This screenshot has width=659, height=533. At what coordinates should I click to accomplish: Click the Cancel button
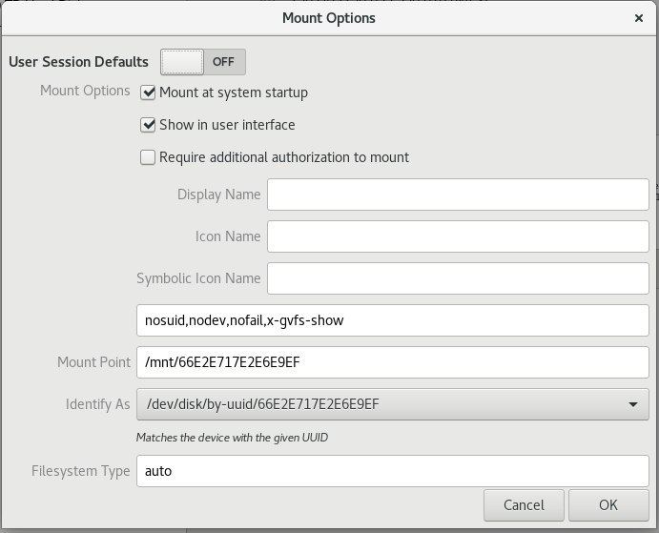tap(524, 505)
